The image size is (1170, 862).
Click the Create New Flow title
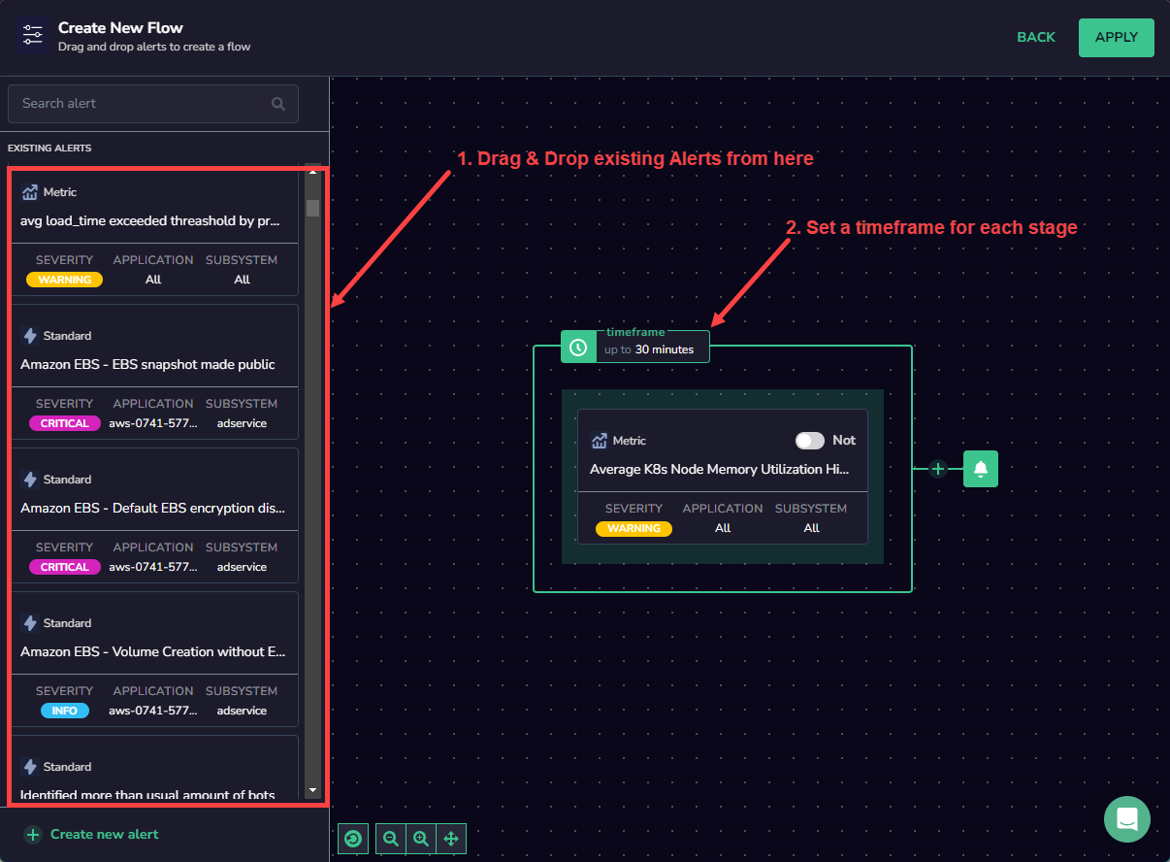click(x=120, y=28)
